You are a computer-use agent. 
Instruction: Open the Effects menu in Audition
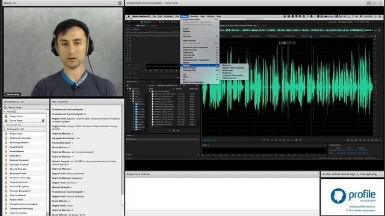tap(184, 16)
